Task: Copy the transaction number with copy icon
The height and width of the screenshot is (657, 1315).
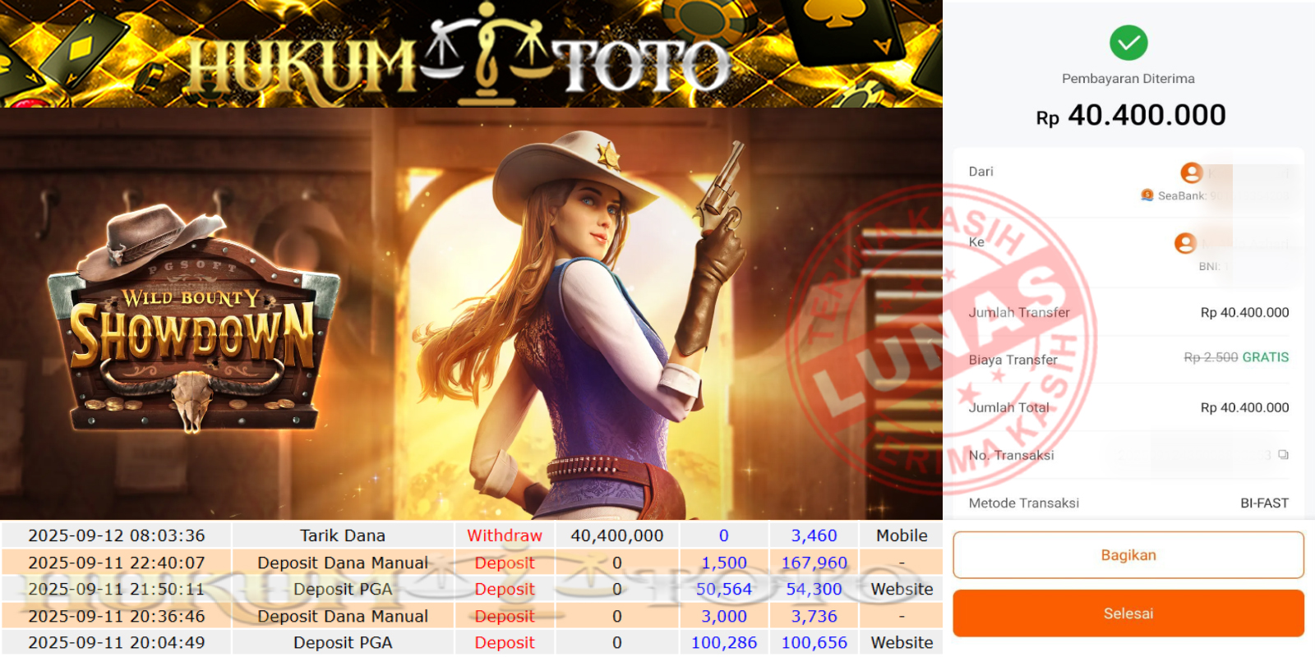Action: (x=1283, y=455)
